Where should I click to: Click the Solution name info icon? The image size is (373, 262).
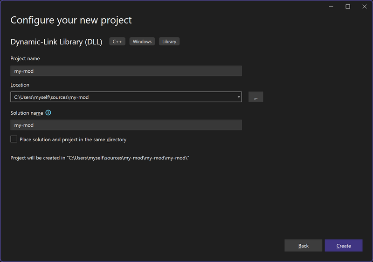click(x=48, y=113)
